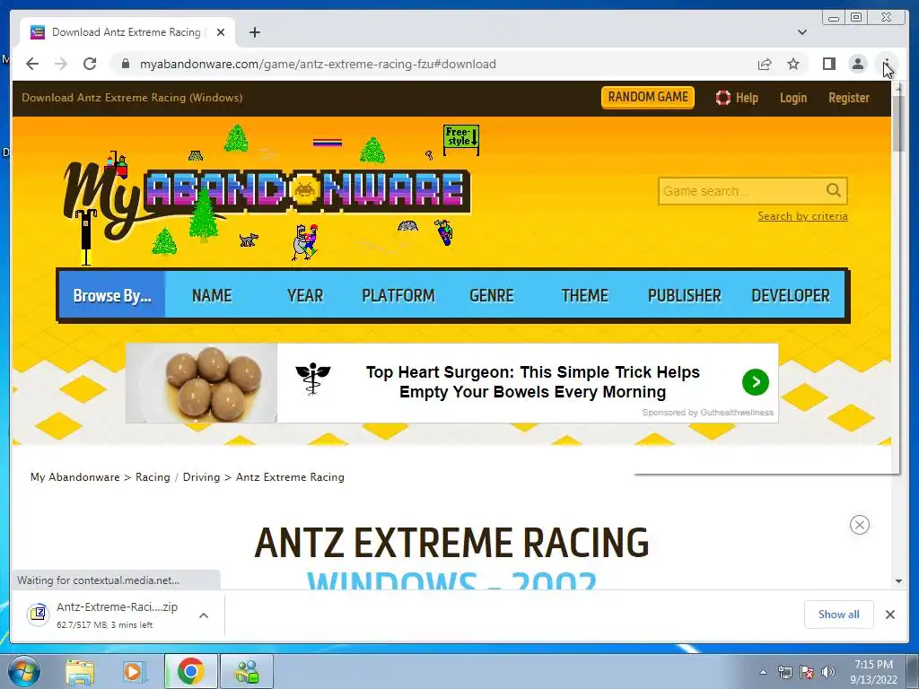Screen dimensions: 919x689
Task: Click the page vertical scrollbar thumb
Action: click(898, 123)
